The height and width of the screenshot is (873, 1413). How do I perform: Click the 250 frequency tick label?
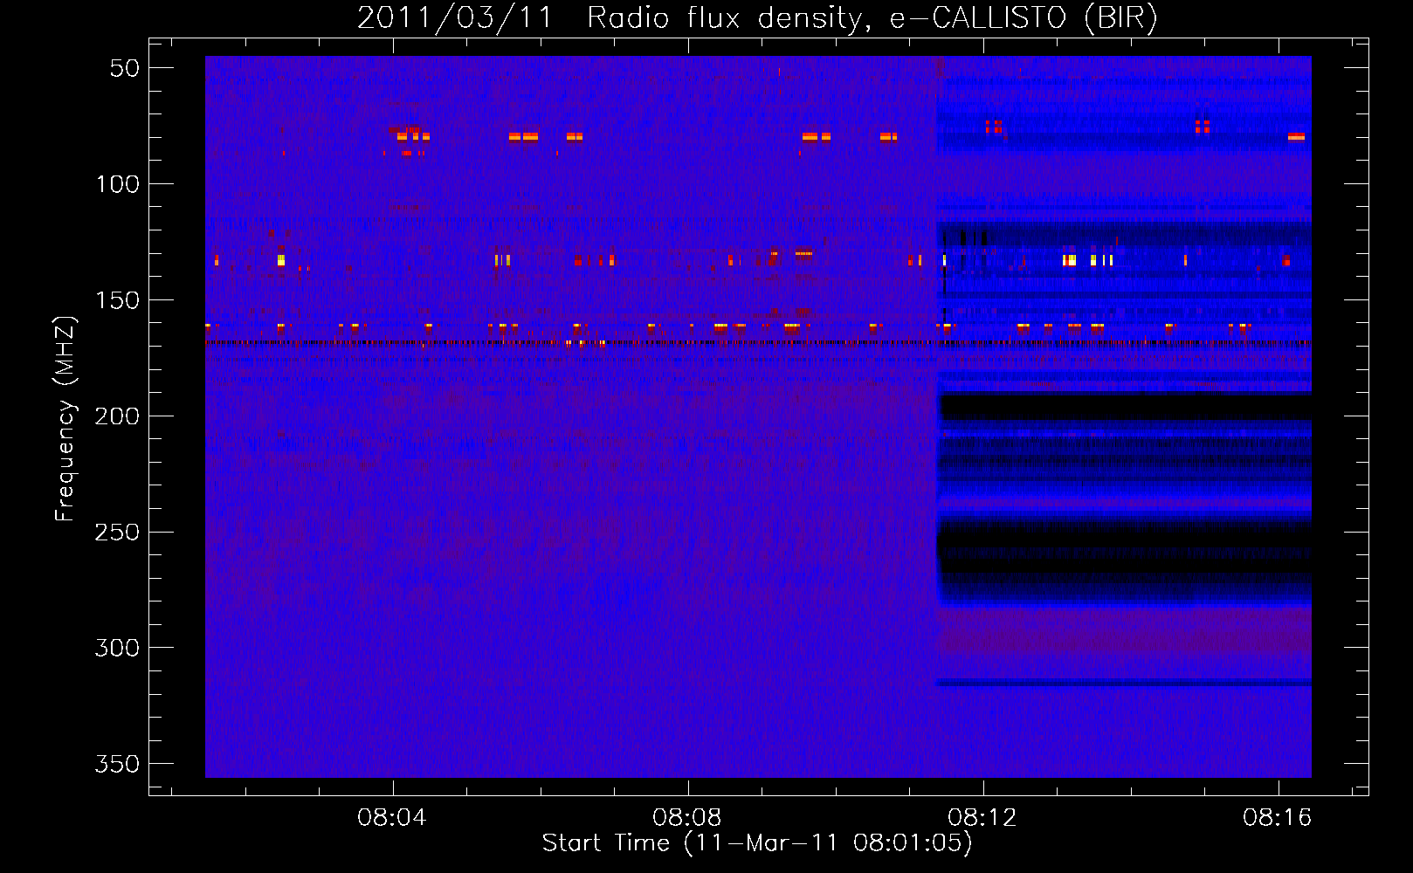pos(117,533)
